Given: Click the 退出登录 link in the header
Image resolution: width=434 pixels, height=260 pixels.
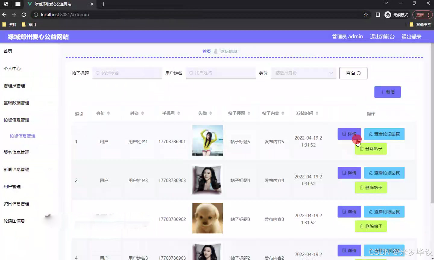Looking at the screenshot, I should tap(411, 36).
